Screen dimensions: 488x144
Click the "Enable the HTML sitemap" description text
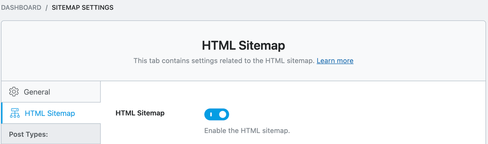pos(247,131)
